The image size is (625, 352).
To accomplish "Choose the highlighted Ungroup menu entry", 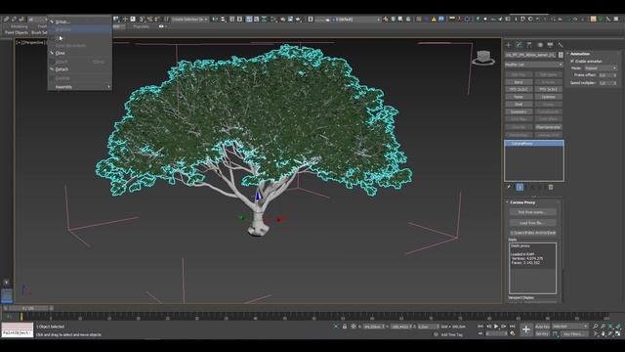I will [x=80, y=29].
